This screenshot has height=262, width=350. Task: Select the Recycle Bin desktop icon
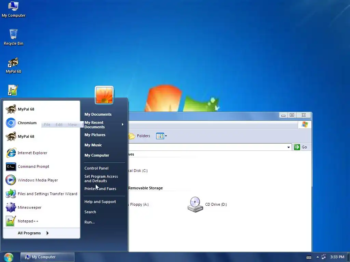pos(13,37)
